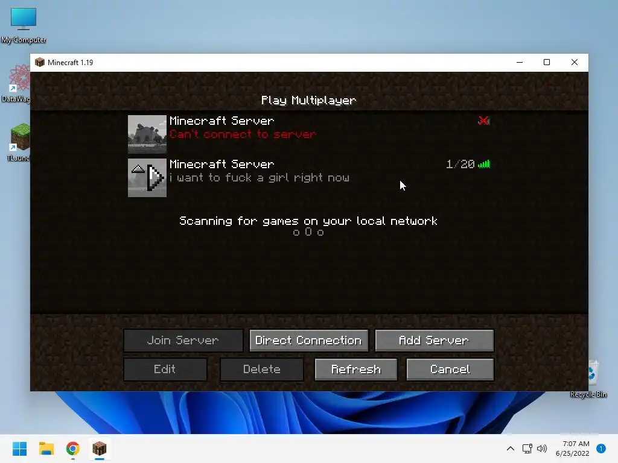Click Add Server button
This screenshot has height=463, width=618.
(x=435, y=341)
